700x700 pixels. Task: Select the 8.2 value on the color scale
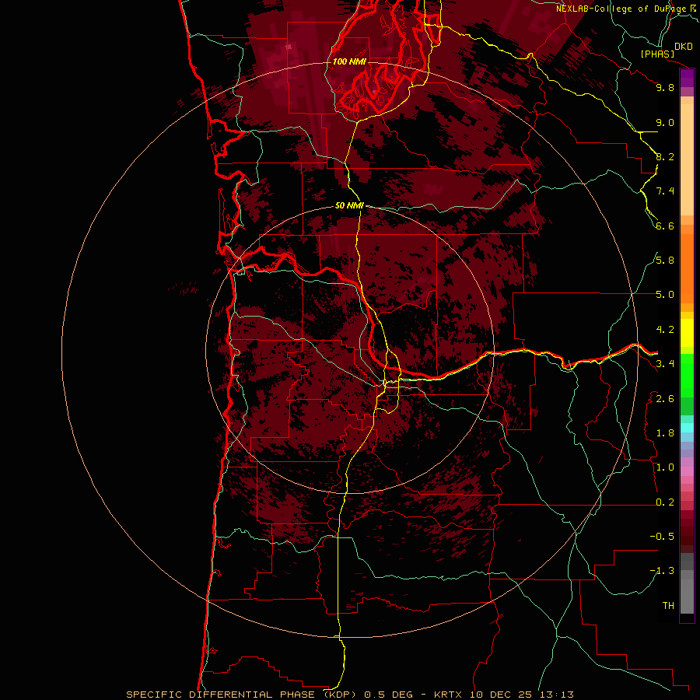coord(665,156)
